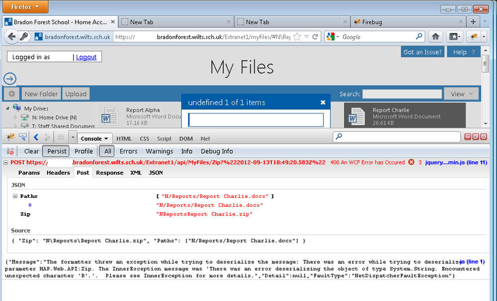This screenshot has width=497, height=301.
Task: Collapse the Paths JSON node
Action: click(15, 196)
